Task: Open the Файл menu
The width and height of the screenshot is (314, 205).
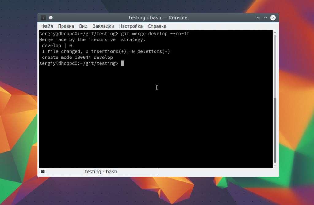Action: click(47, 26)
